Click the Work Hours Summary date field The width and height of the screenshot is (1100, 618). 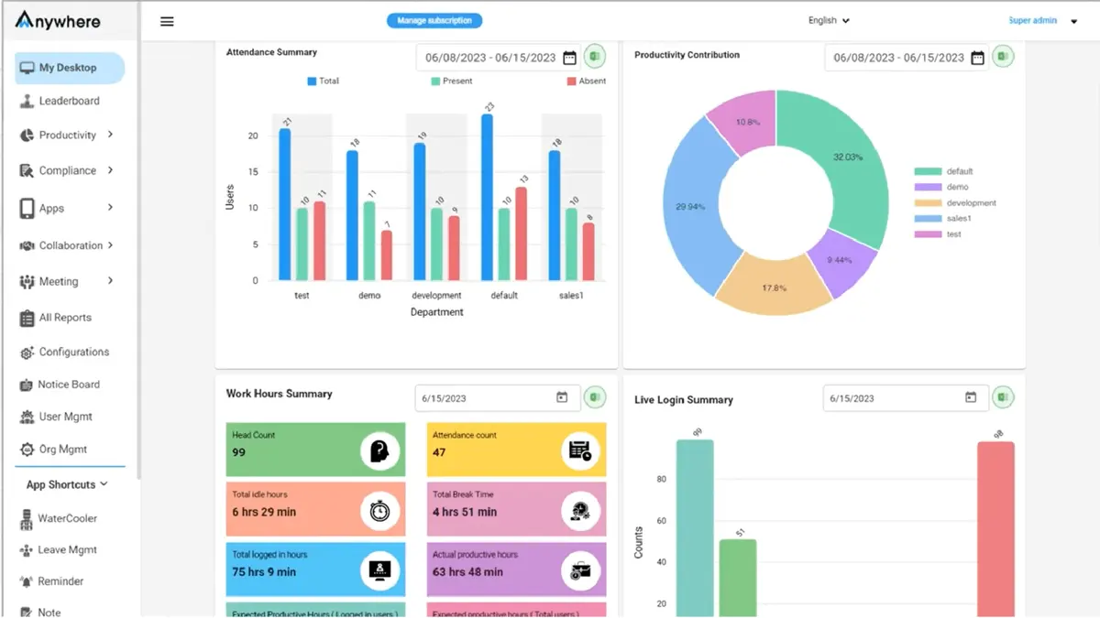498,397
